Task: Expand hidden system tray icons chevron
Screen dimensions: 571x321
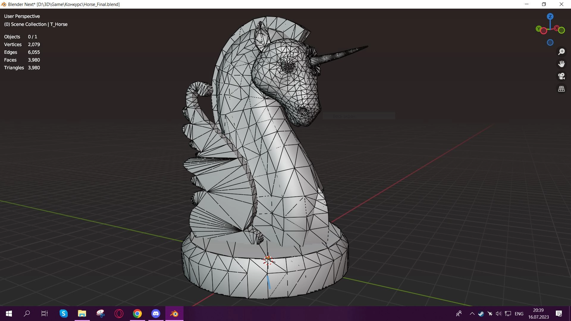Action: (x=472, y=314)
